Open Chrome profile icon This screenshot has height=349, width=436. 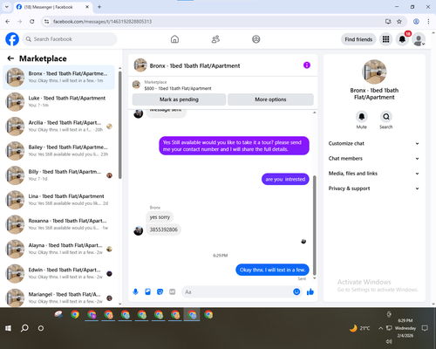(x=416, y=22)
